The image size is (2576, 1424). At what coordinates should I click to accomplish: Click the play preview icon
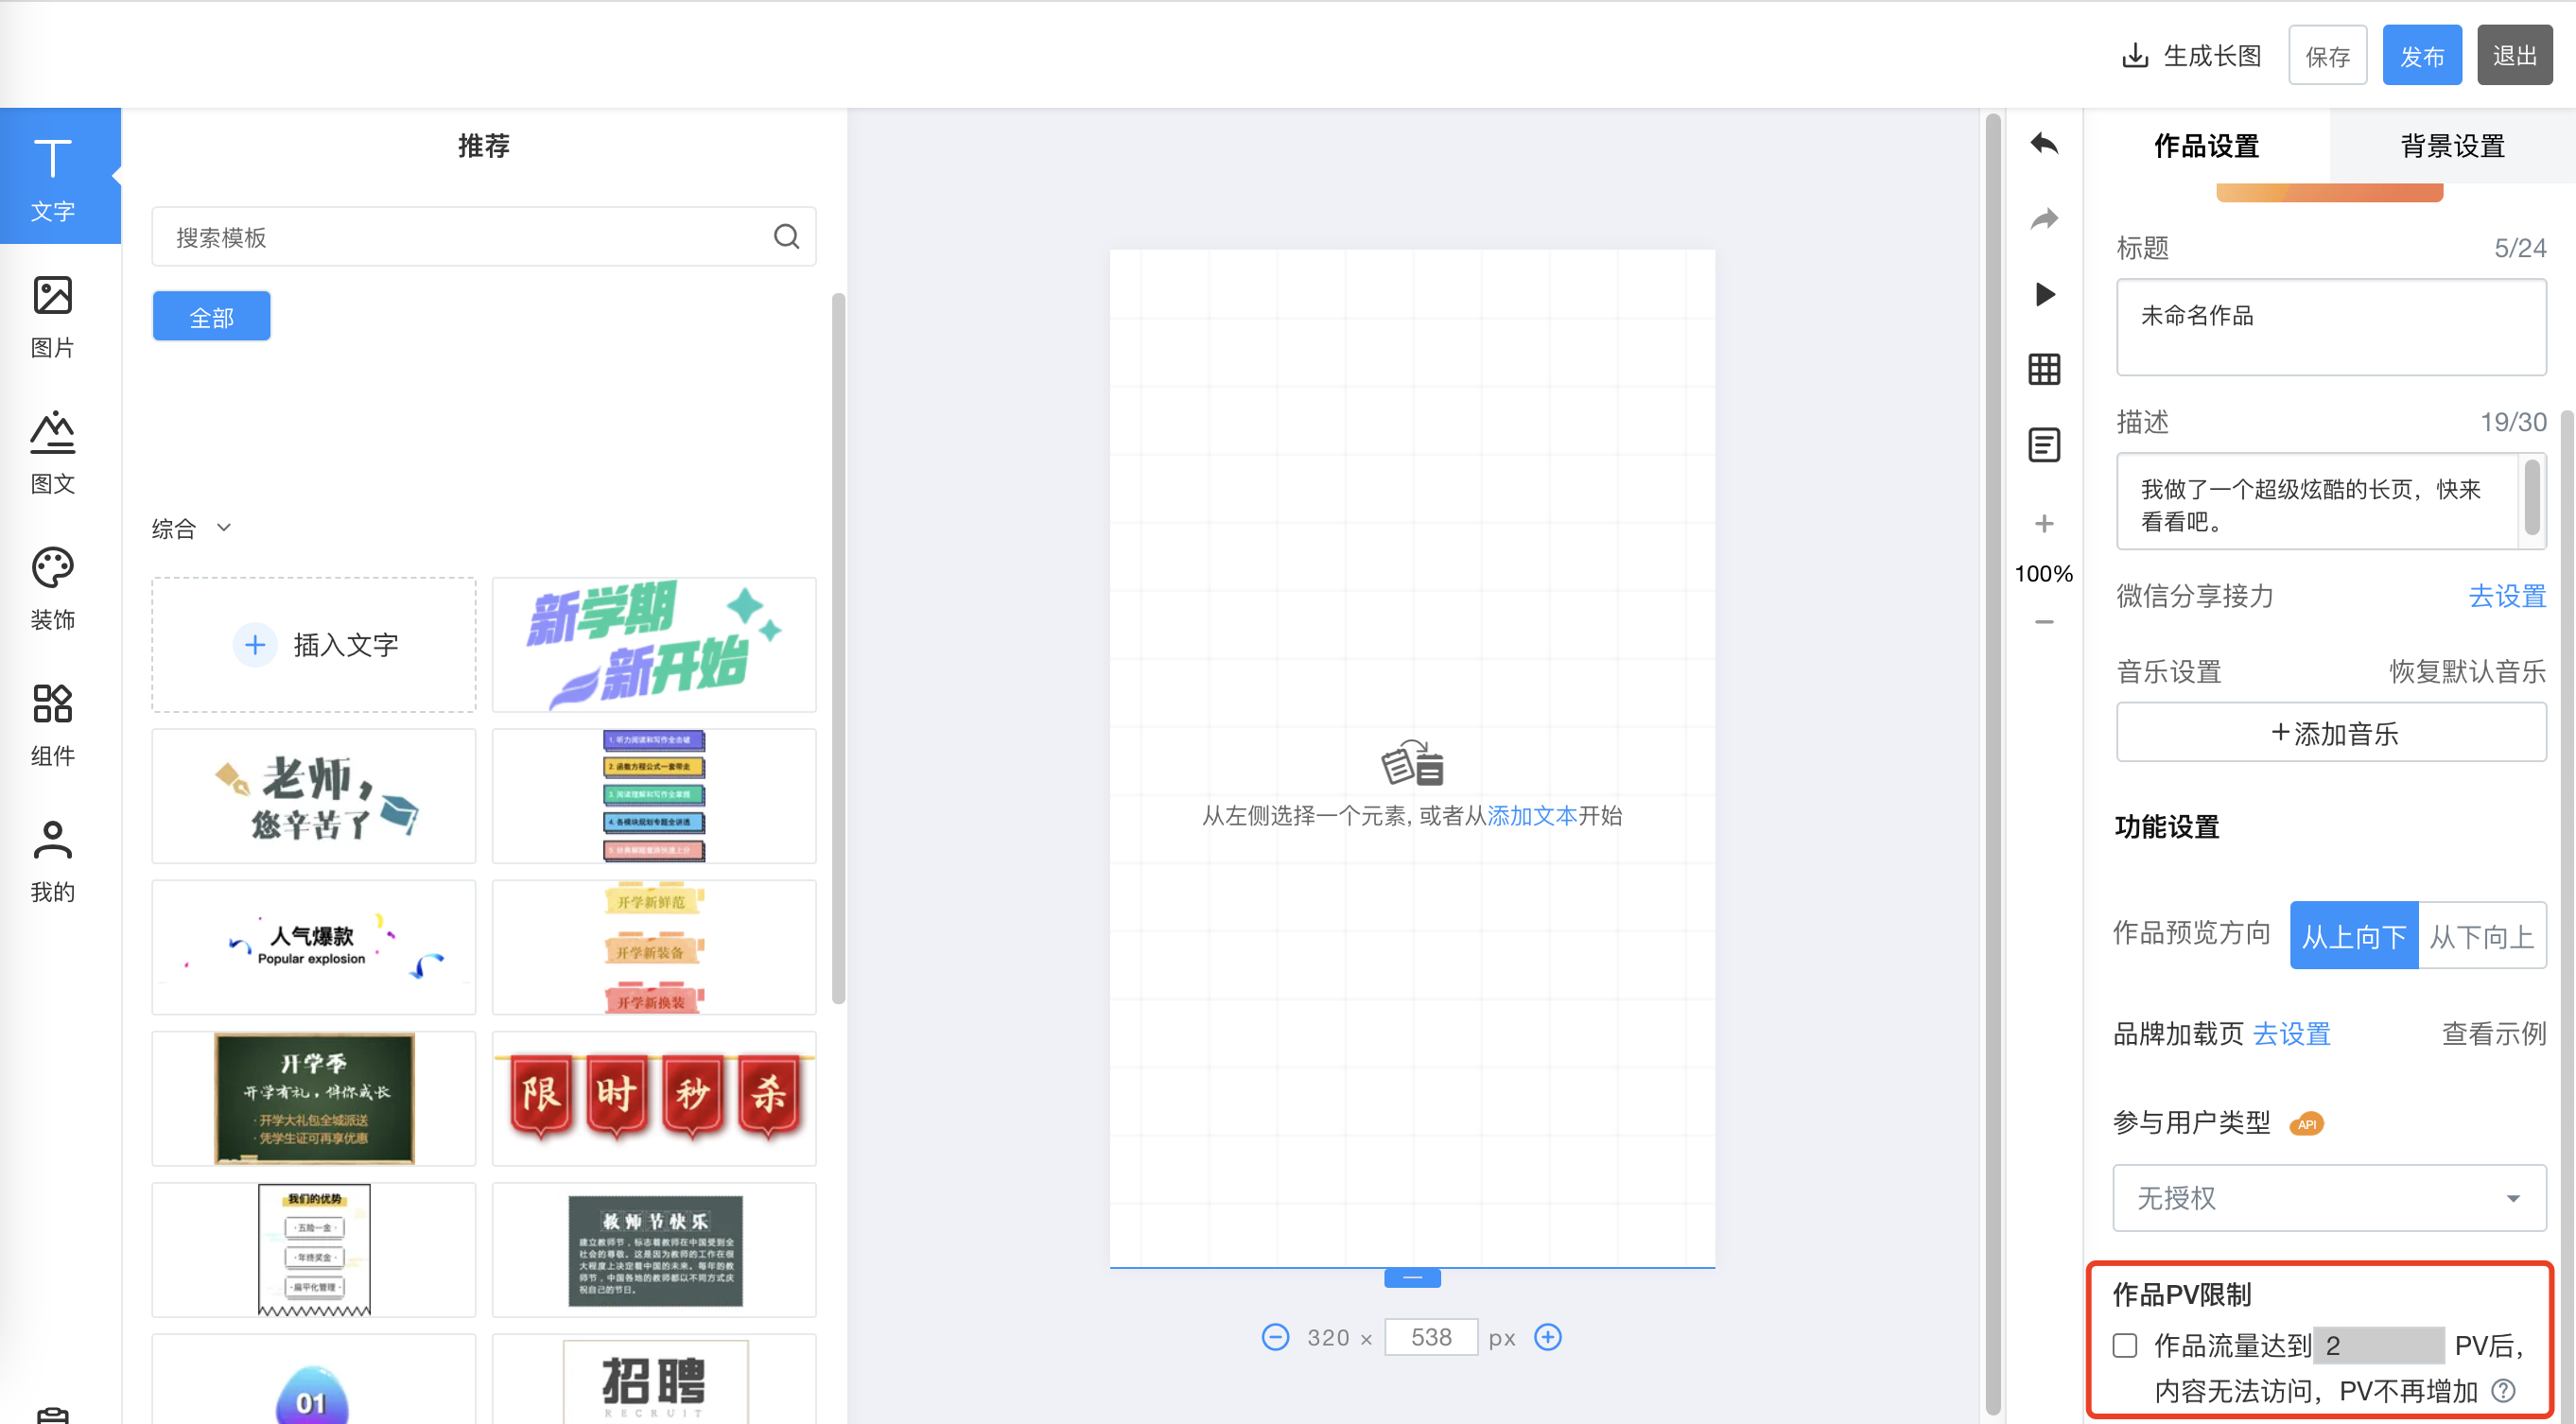(x=2044, y=294)
